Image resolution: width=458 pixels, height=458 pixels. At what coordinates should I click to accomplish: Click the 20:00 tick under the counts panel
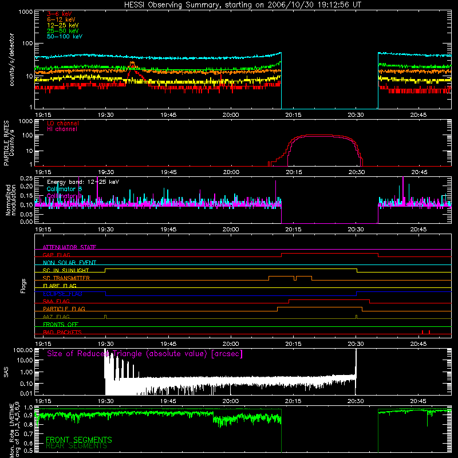click(231, 115)
